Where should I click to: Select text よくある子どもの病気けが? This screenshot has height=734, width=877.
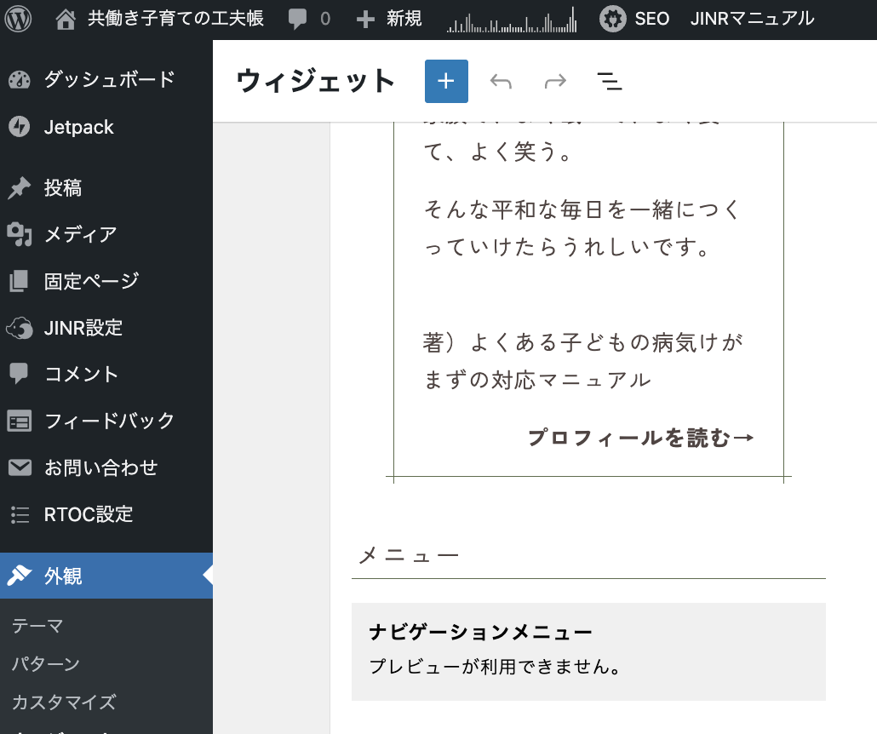(x=606, y=341)
